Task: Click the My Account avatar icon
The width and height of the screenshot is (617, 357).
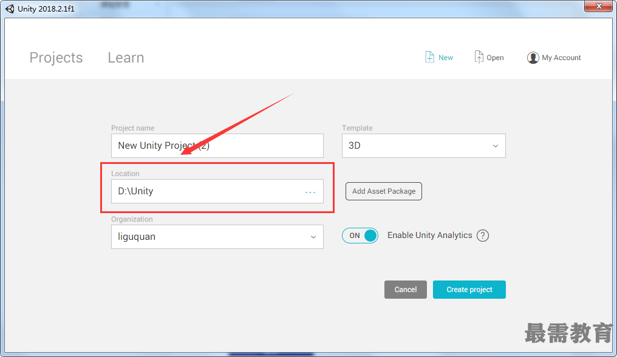Action: 533,58
